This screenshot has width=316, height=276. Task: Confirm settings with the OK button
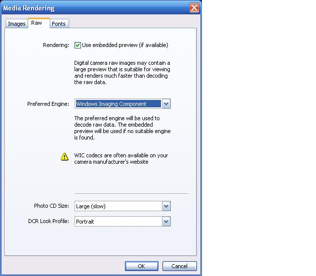click(142, 266)
